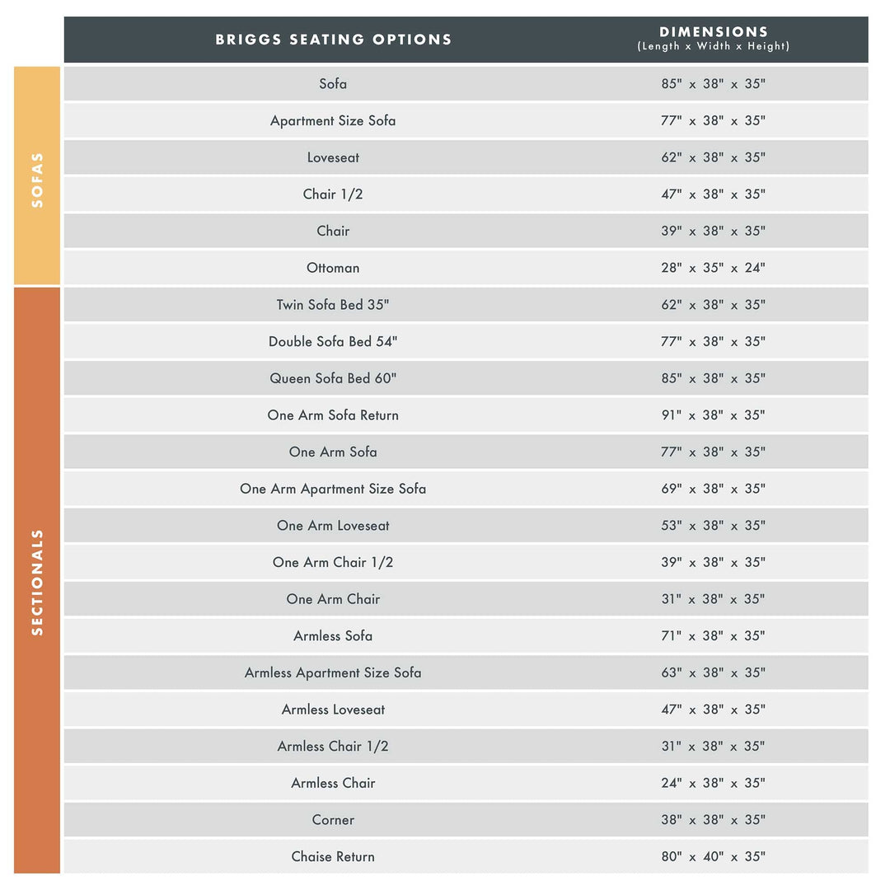
Task: Click the Twin Sofa Bed 35" label
Action: [x=333, y=305]
